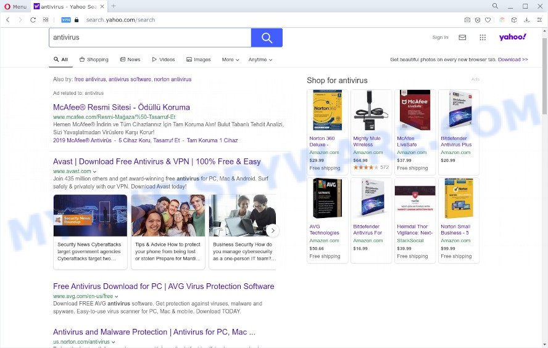
Task: Open Heimdal Thor Vigilance product
Action: tap(415, 221)
